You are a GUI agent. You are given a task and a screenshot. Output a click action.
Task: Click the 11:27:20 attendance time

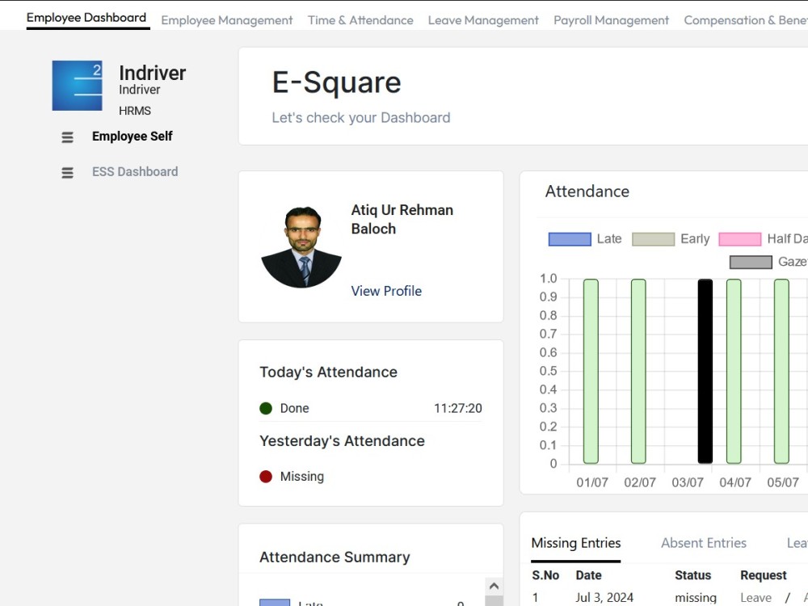click(457, 408)
